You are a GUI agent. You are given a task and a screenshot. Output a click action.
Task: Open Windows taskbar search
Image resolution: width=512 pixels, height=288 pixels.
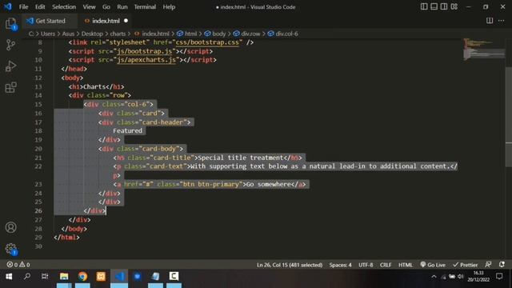pyautogui.click(x=27, y=277)
